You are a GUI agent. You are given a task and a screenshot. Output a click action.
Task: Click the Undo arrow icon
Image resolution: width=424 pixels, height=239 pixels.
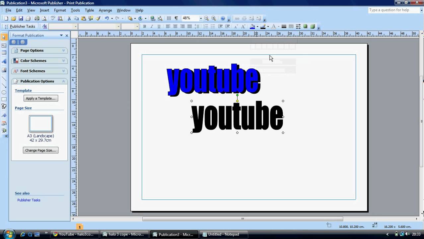[x=107, y=19]
